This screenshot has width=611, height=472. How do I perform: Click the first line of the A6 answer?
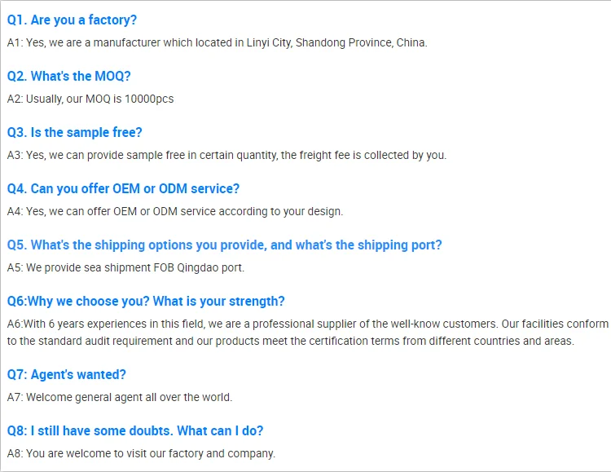tap(307, 324)
